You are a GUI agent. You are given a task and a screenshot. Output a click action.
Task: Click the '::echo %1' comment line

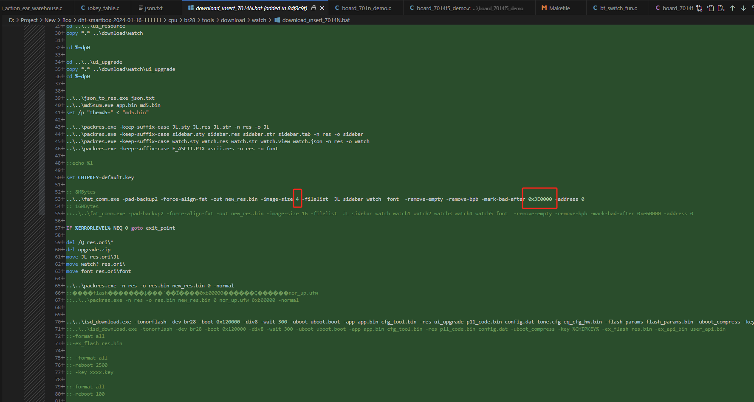(79, 163)
